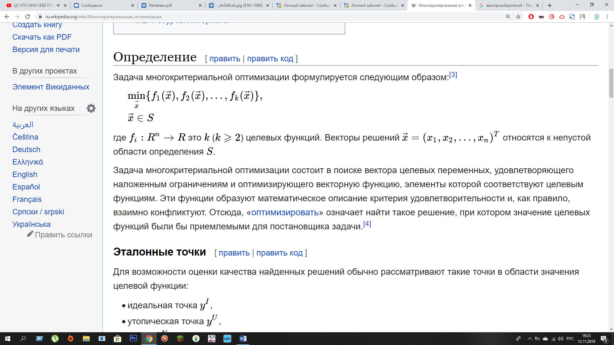The image size is (614, 345).
Task: Mute the YouTube tab via speaker icon
Action: (x=58, y=5)
